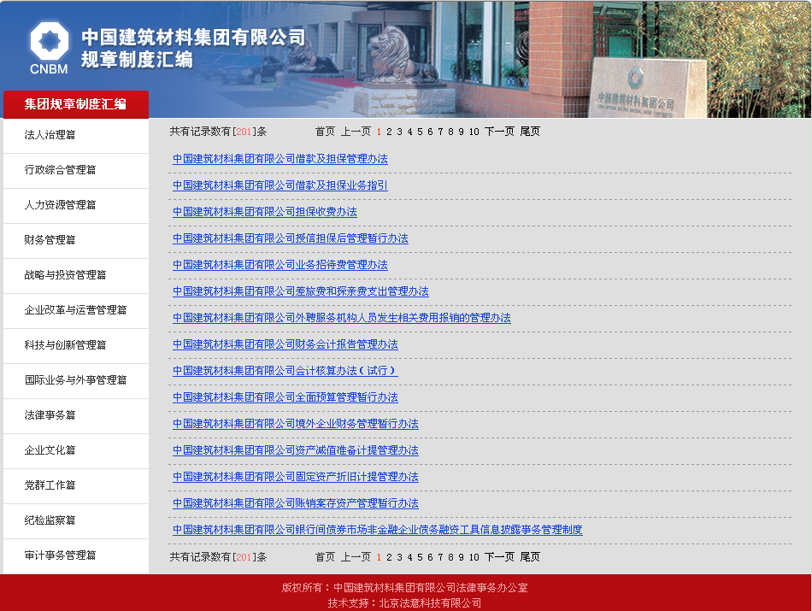Open the 借款及担保业务指引 link
The height and width of the screenshot is (611, 812).
(280, 185)
